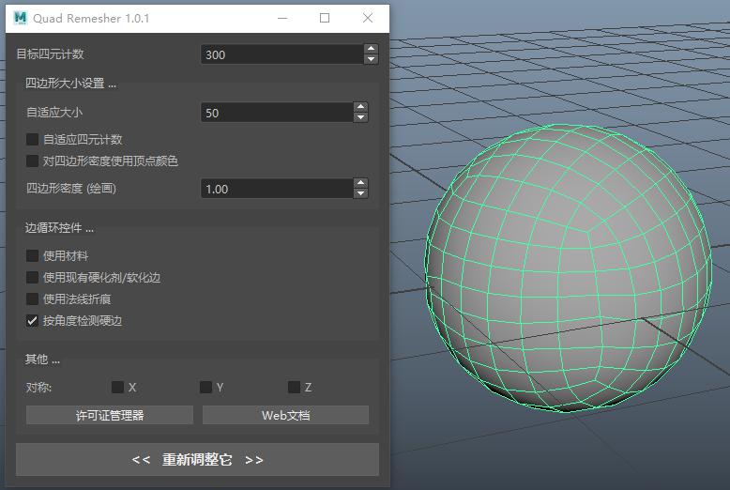The width and height of the screenshot is (730, 490).
Task: Open the Web文档 button
Action: click(285, 415)
